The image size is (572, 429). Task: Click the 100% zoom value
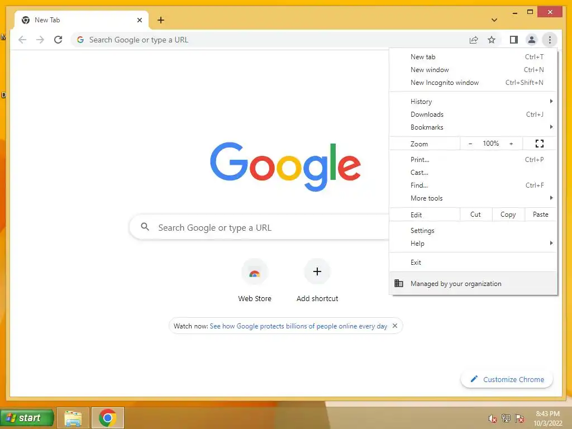tap(490, 144)
